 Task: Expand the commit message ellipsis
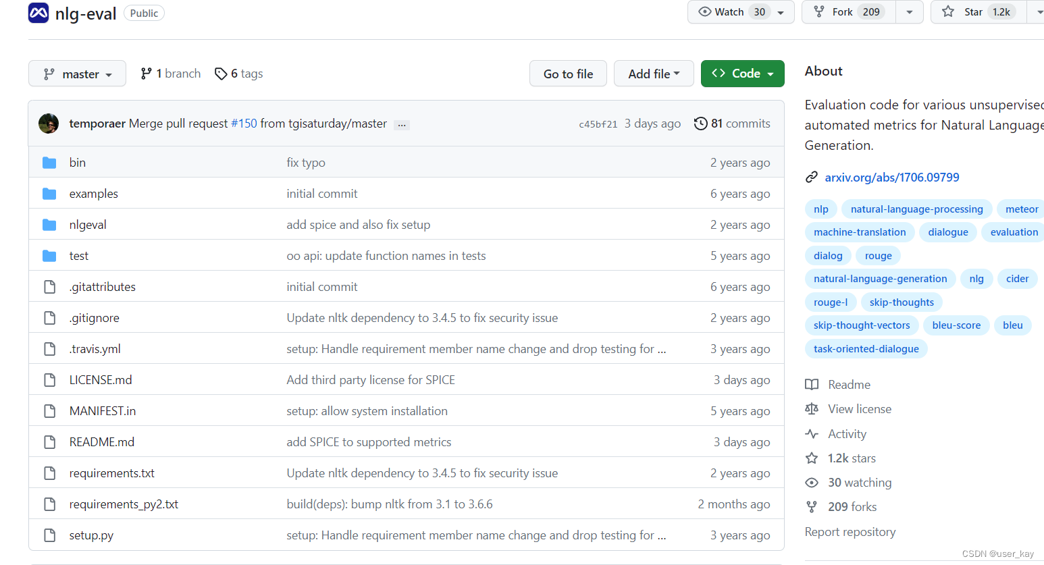402,125
